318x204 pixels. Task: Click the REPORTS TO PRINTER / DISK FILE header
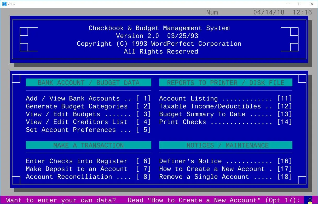[226, 83]
